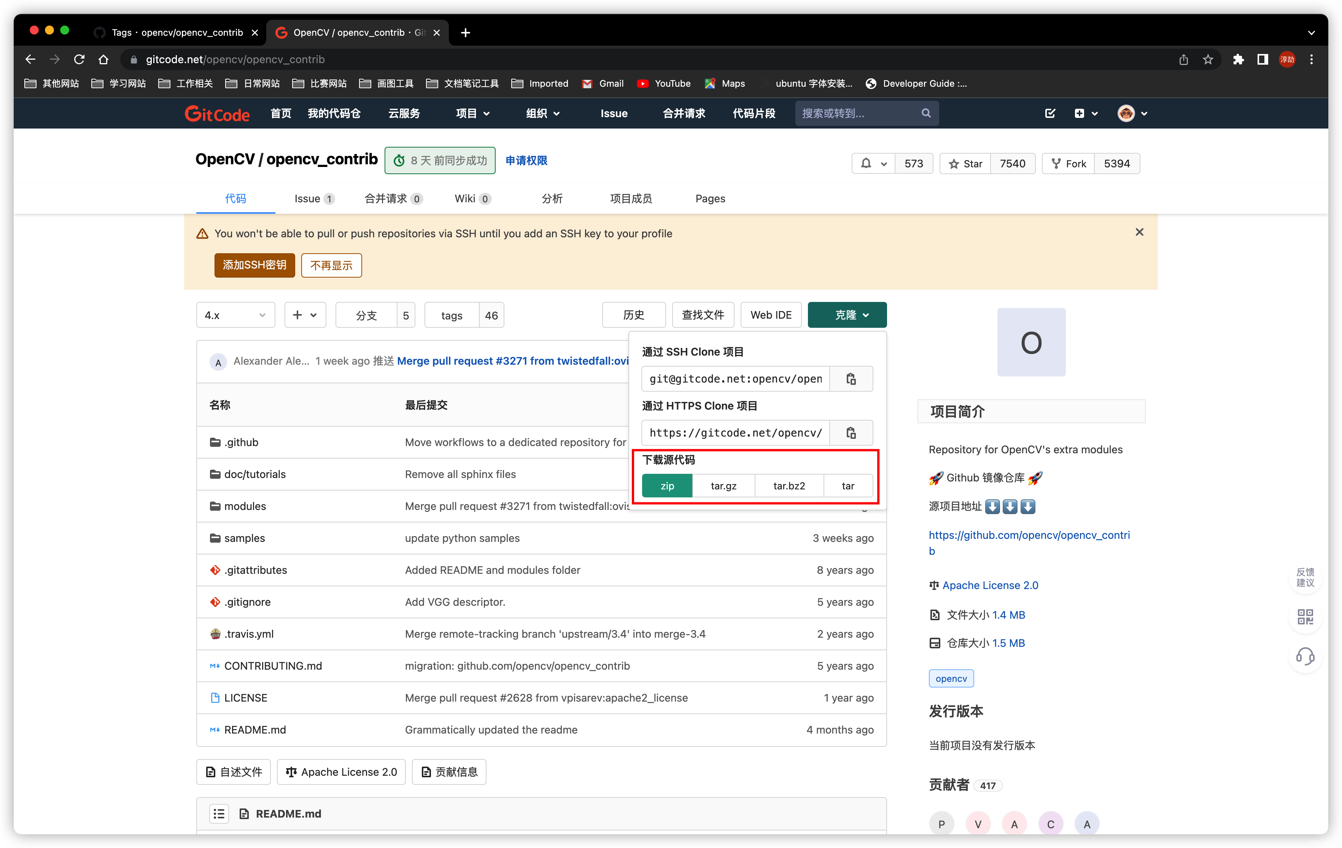Viewport: 1342px width, 848px height.
Task: Open the Web IDE
Action: [771, 315]
